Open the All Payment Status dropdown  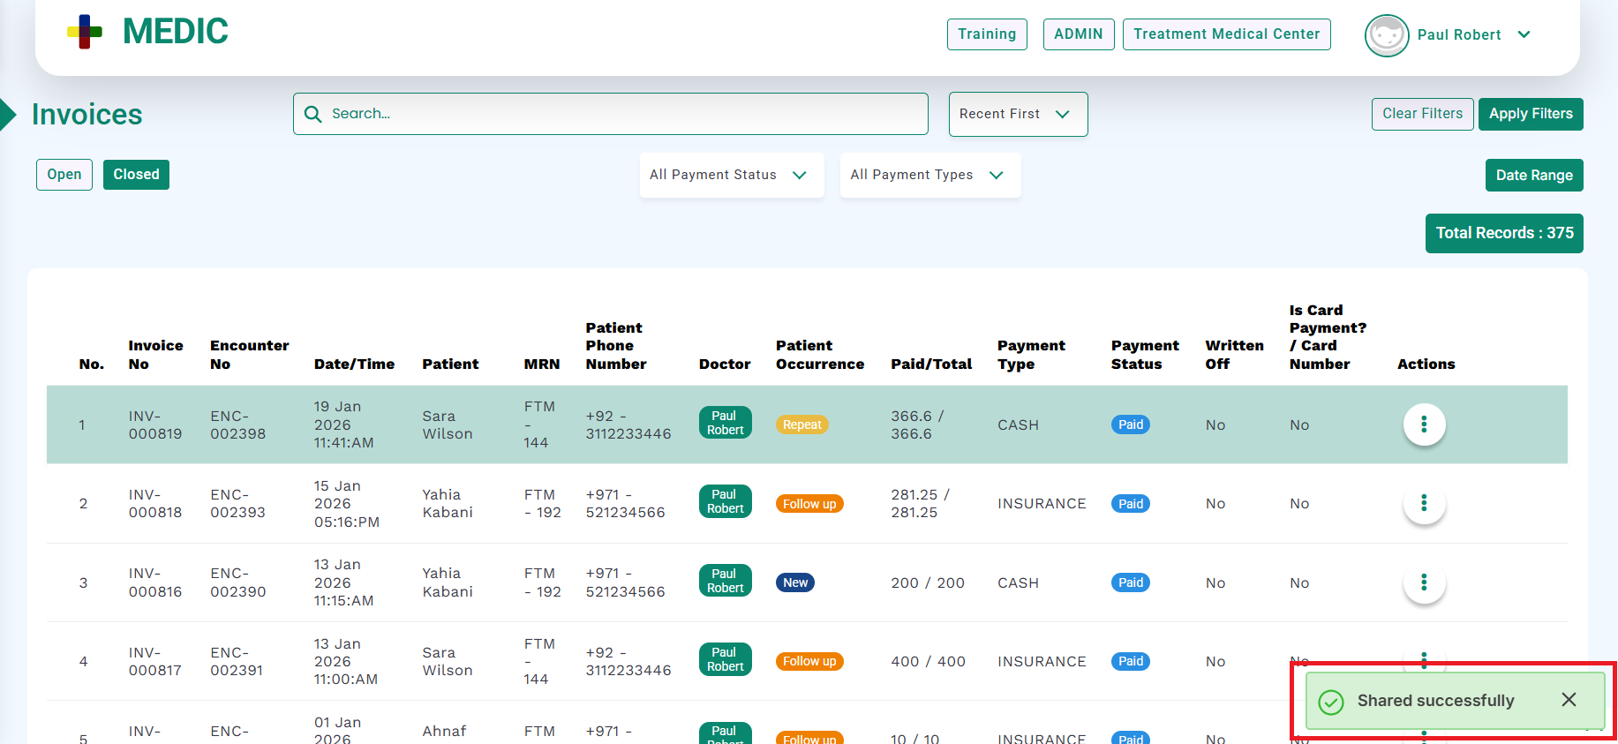coord(730,175)
